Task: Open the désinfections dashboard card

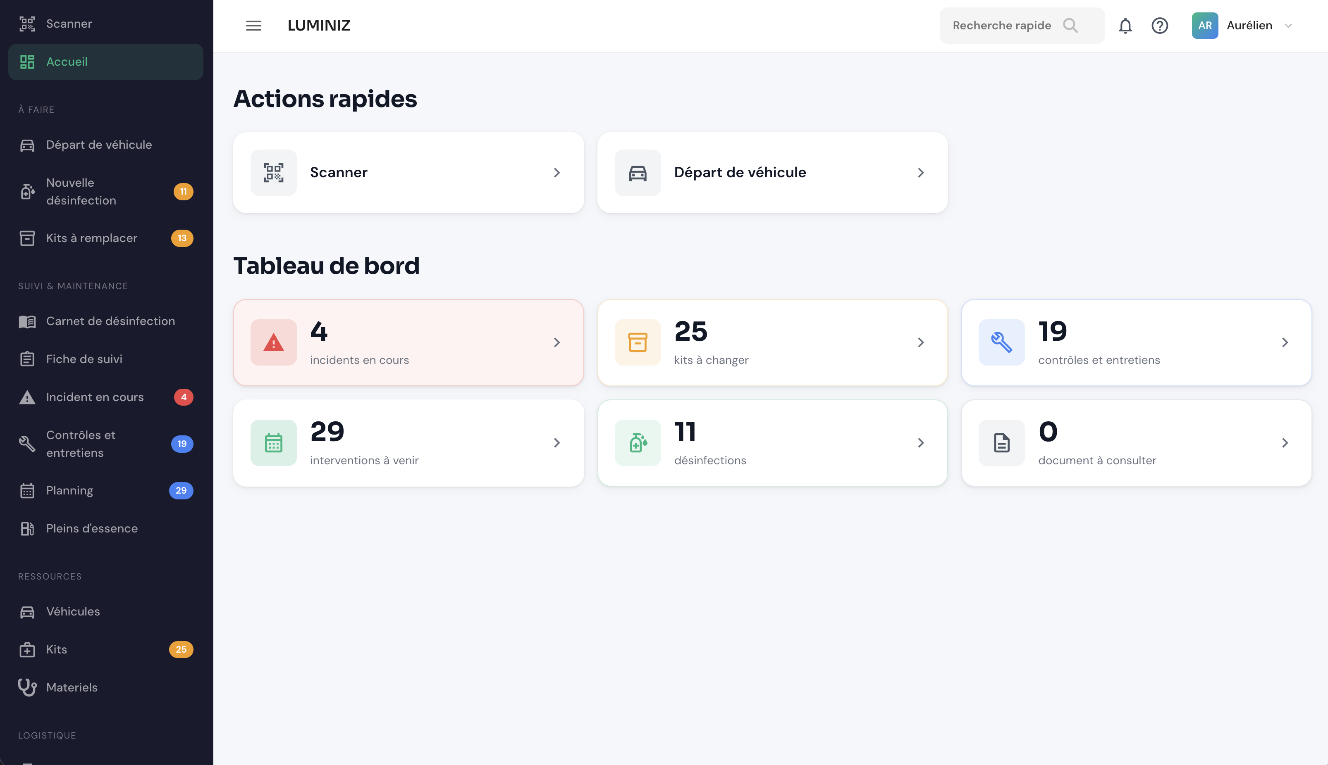Action: click(772, 442)
